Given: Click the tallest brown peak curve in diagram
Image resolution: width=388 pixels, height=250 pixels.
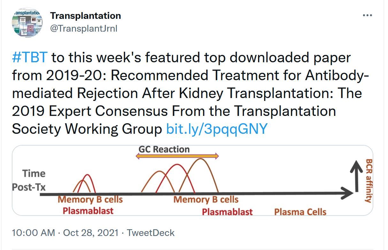Looking at the screenshot, I should click(x=200, y=175).
